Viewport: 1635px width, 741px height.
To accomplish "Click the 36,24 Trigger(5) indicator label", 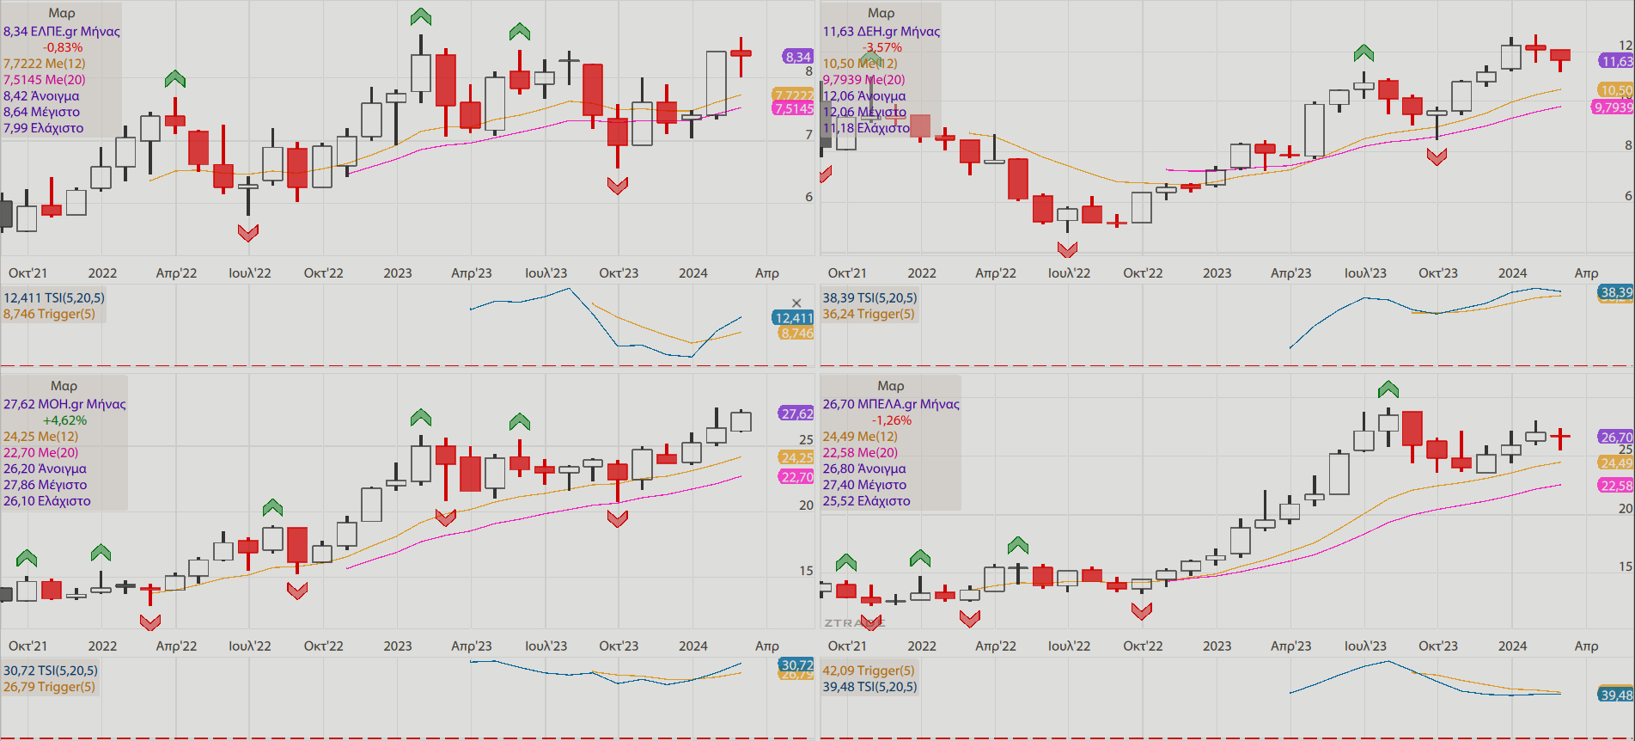I will coord(869,315).
